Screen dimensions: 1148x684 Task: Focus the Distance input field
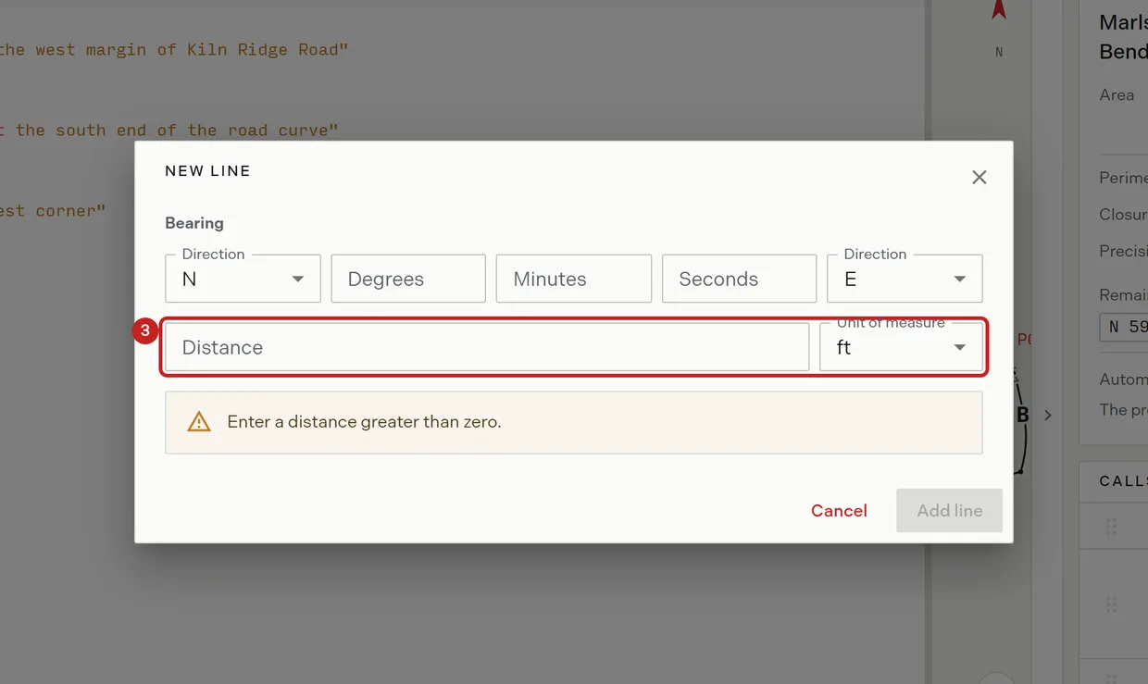pos(487,347)
